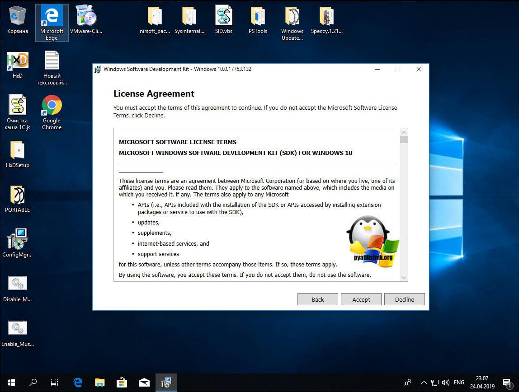Open Microsoft Store from the taskbar
This screenshot has height=392, width=519.
pyautogui.click(x=122, y=383)
